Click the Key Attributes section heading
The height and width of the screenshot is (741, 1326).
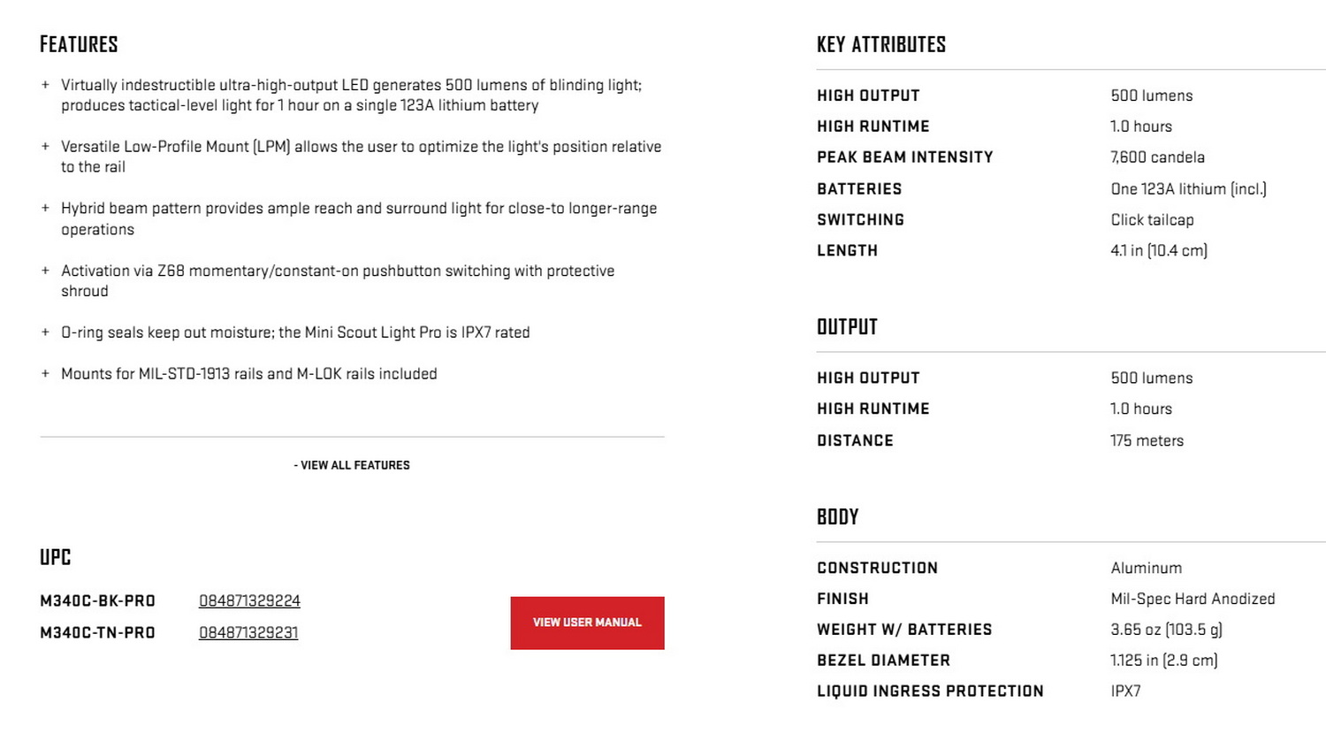point(880,44)
